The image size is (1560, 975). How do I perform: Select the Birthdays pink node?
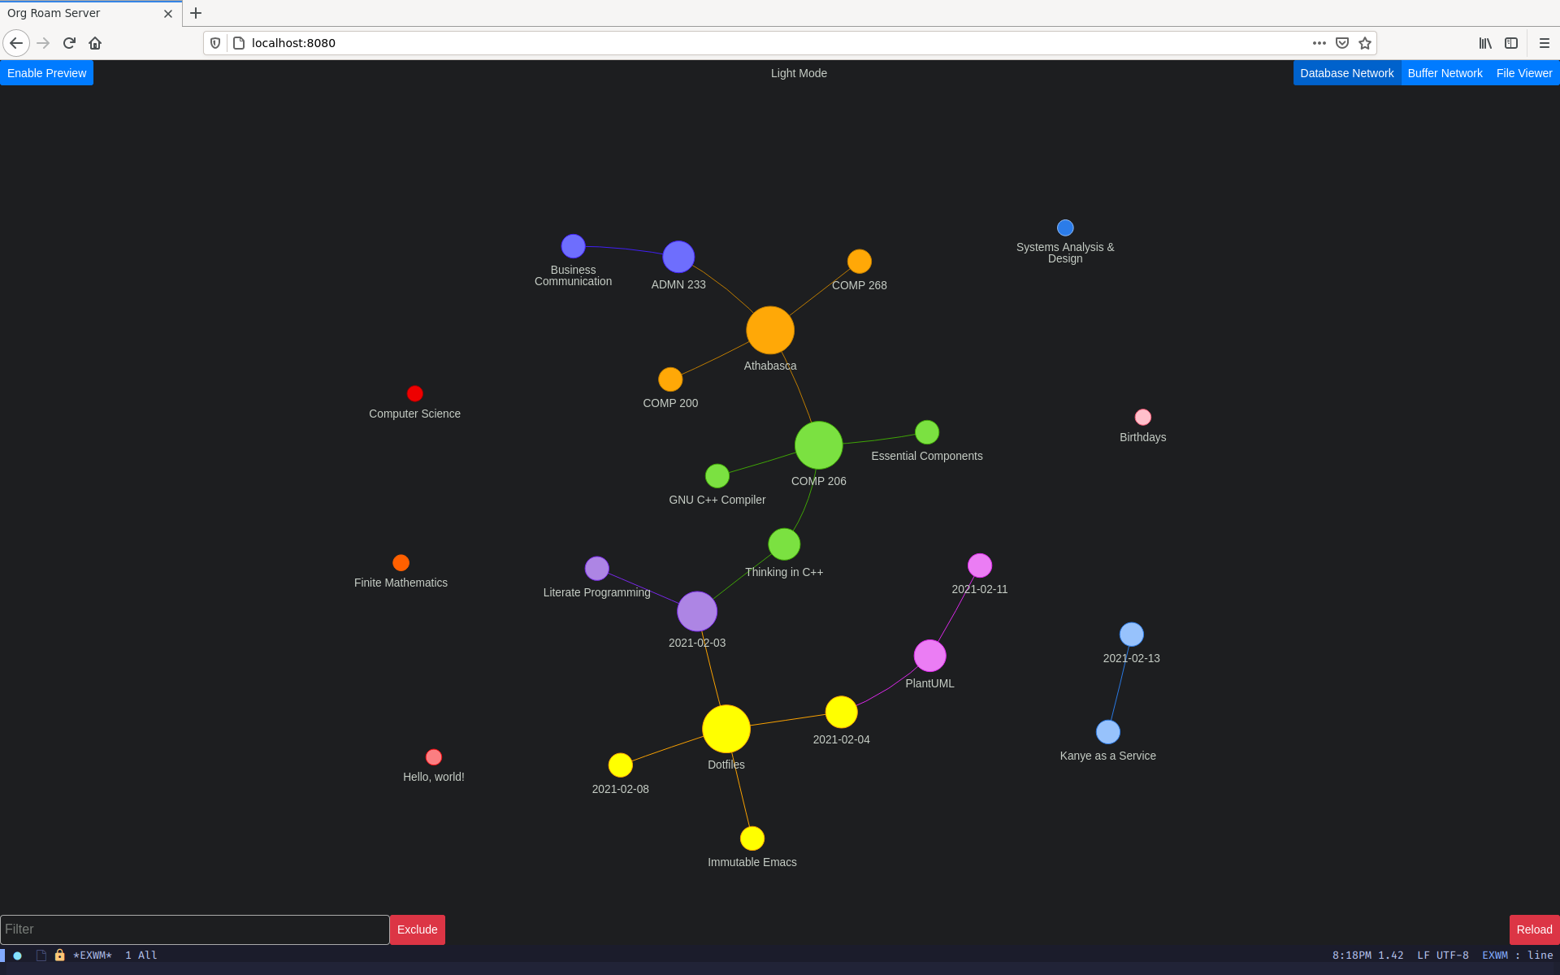(1142, 417)
